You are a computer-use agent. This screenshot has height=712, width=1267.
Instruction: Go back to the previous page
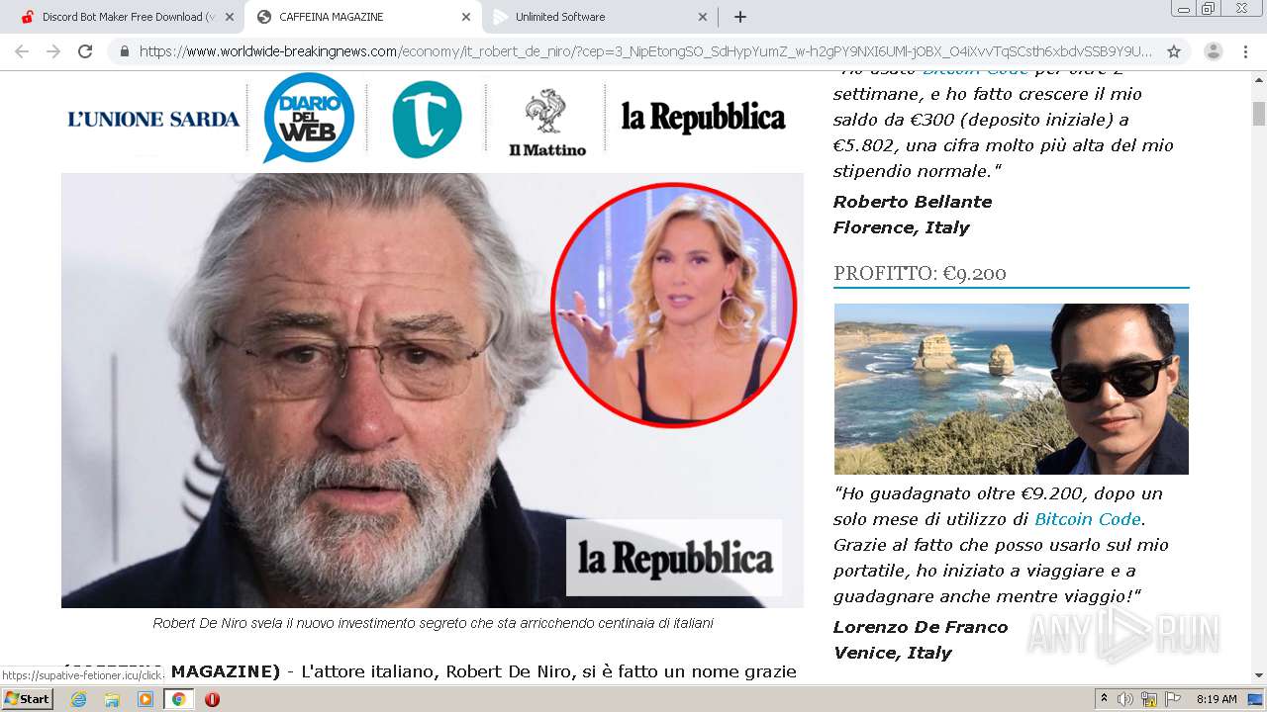(x=22, y=51)
